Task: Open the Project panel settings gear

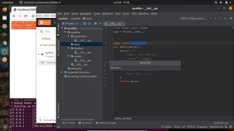Action: pos(95,23)
